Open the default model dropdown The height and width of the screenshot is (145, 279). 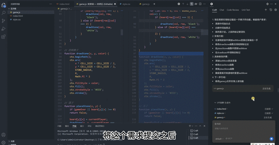tap(219, 139)
